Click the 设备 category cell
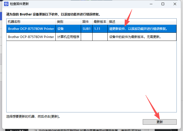The width and height of the screenshot is (183, 131). pyautogui.click(x=60, y=29)
